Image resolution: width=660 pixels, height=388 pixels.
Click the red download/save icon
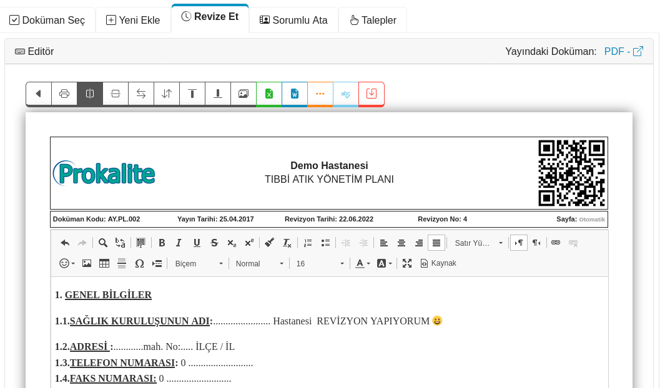pyautogui.click(x=372, y=94)
